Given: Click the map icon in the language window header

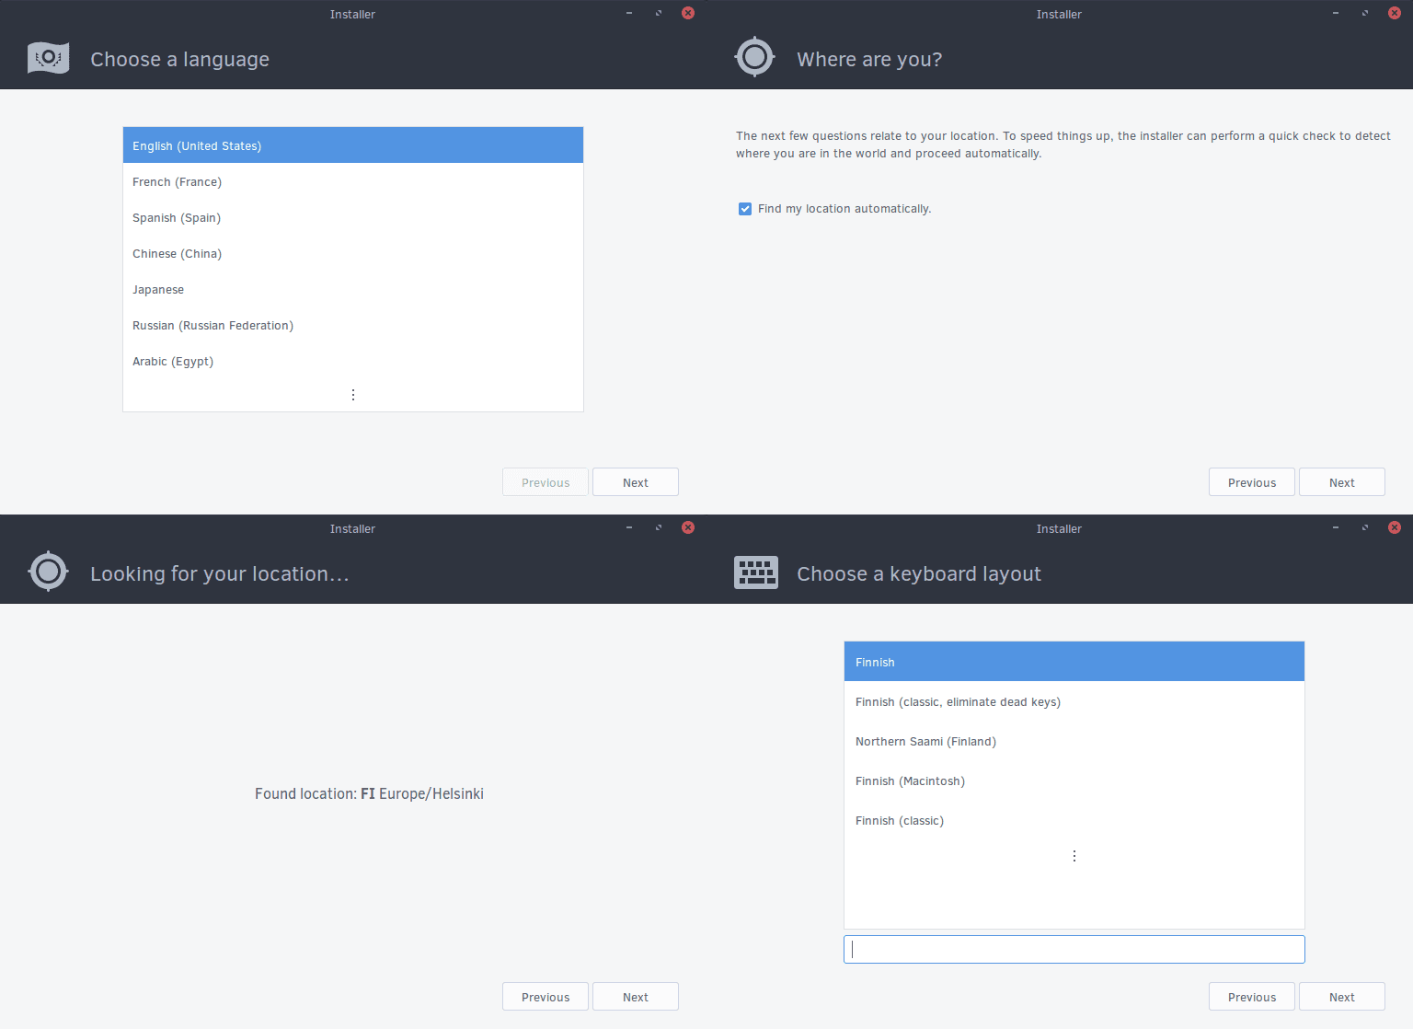Looking at the screenshot, I should tap(48, 57).
